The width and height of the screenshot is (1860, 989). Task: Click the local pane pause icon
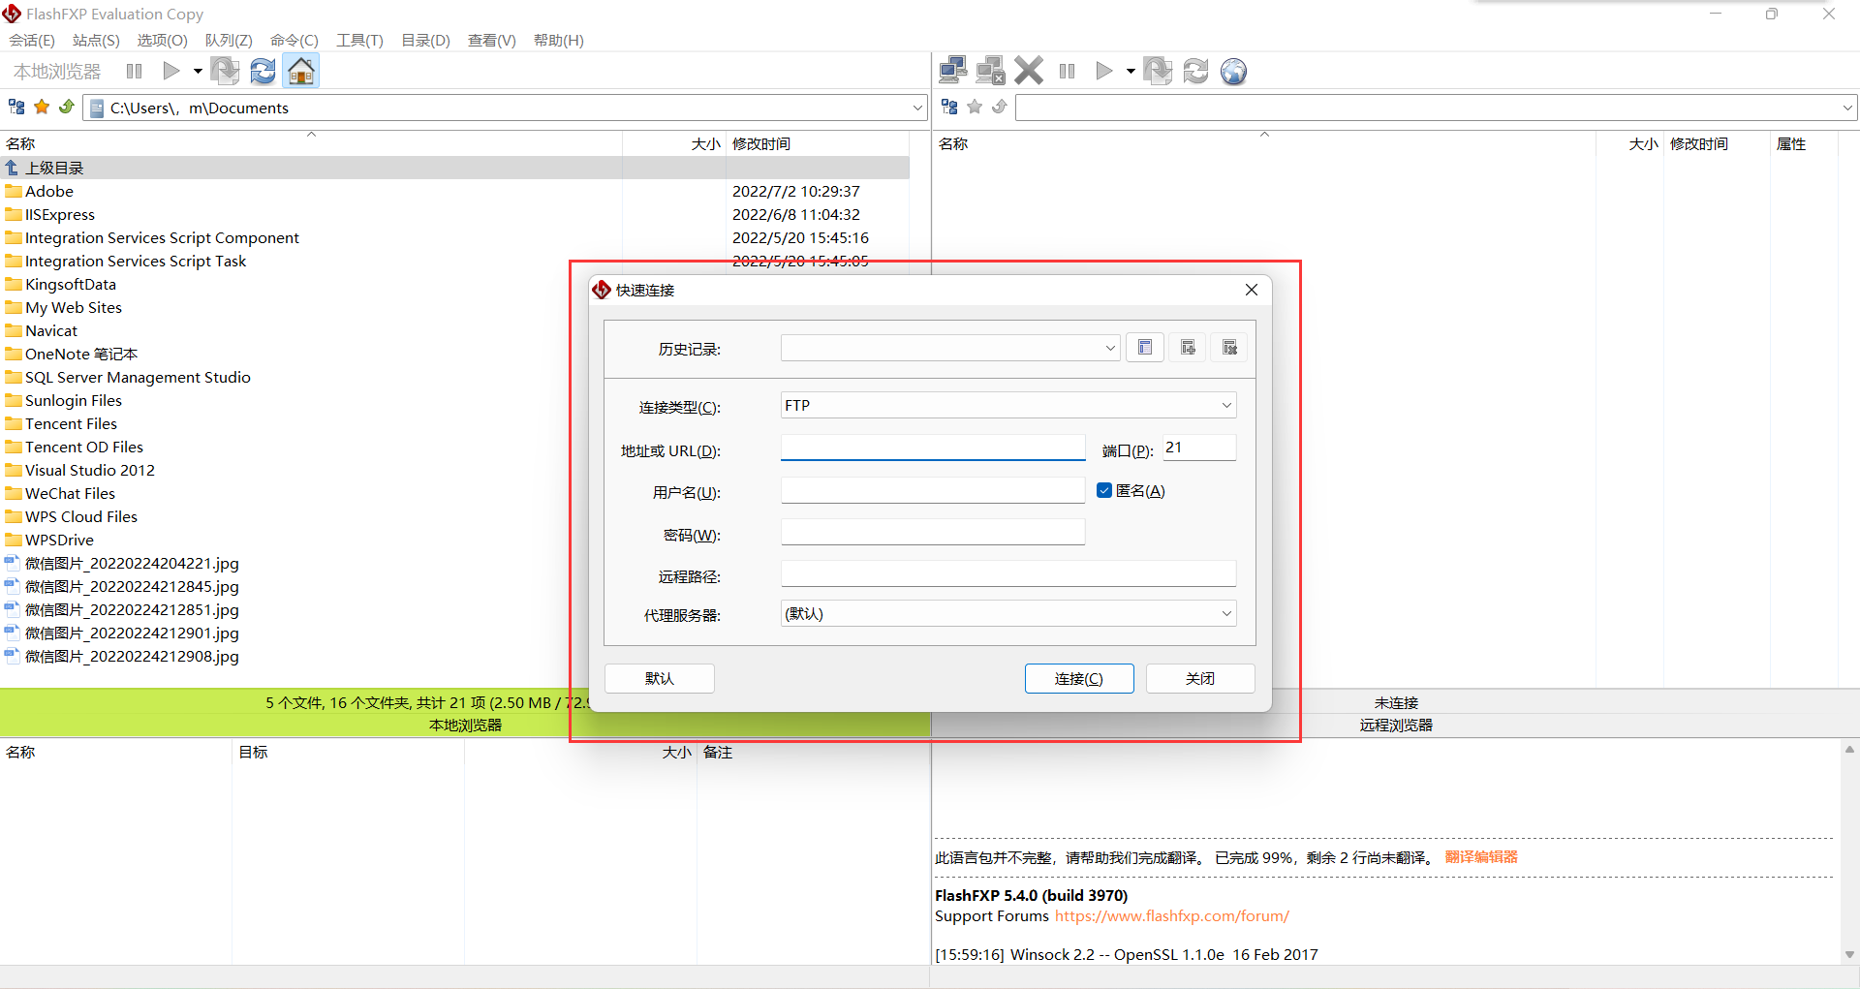pyautogui.click(x=135, y=71)
